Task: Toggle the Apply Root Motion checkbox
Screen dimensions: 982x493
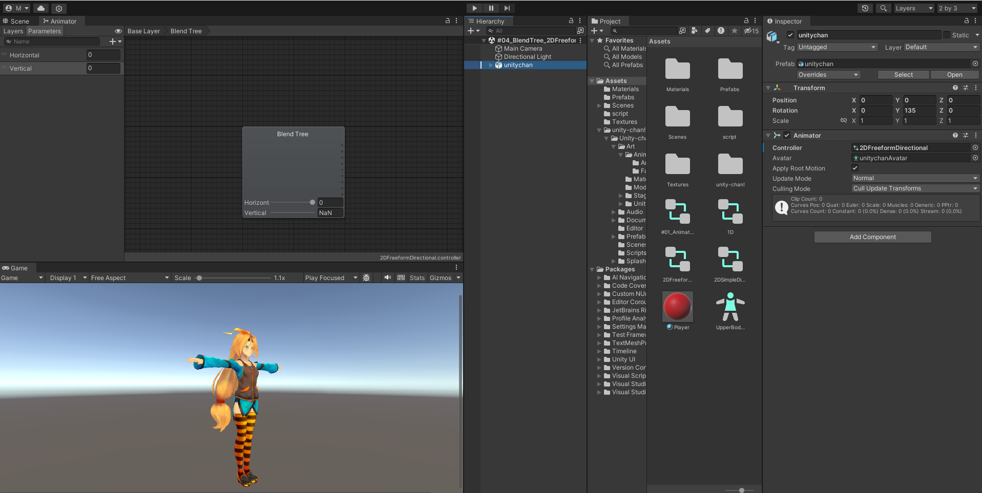Action: (855, 168)
